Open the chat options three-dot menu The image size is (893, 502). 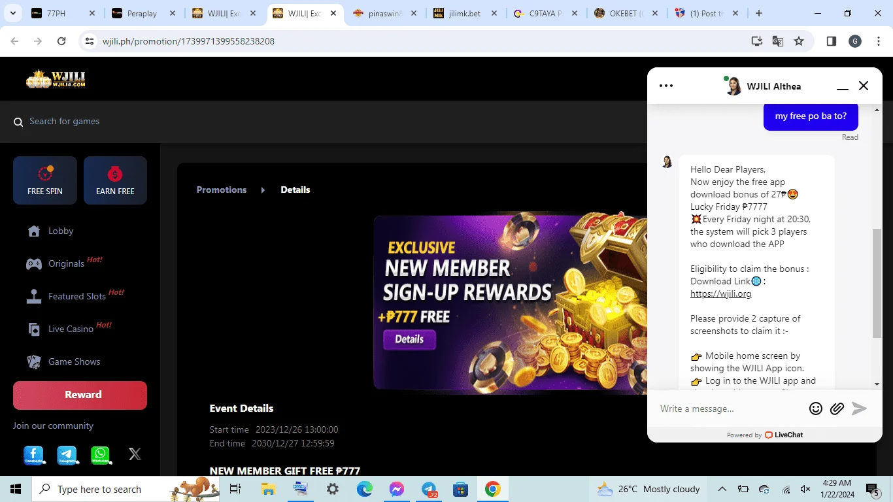[666, 86]
